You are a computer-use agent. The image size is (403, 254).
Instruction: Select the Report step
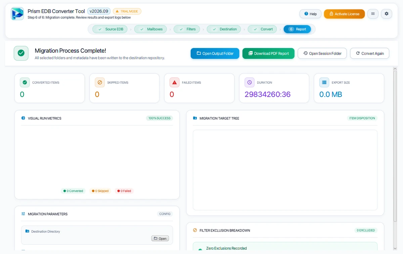297,29
